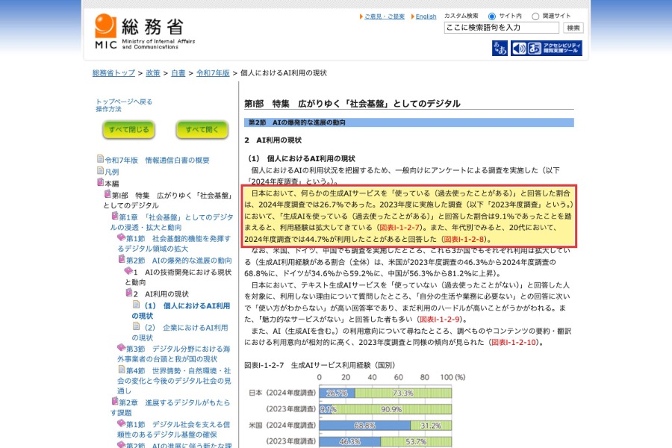Expand book icon beside 1 AIの技術開発
672x448 pixels.
(128, 271)
